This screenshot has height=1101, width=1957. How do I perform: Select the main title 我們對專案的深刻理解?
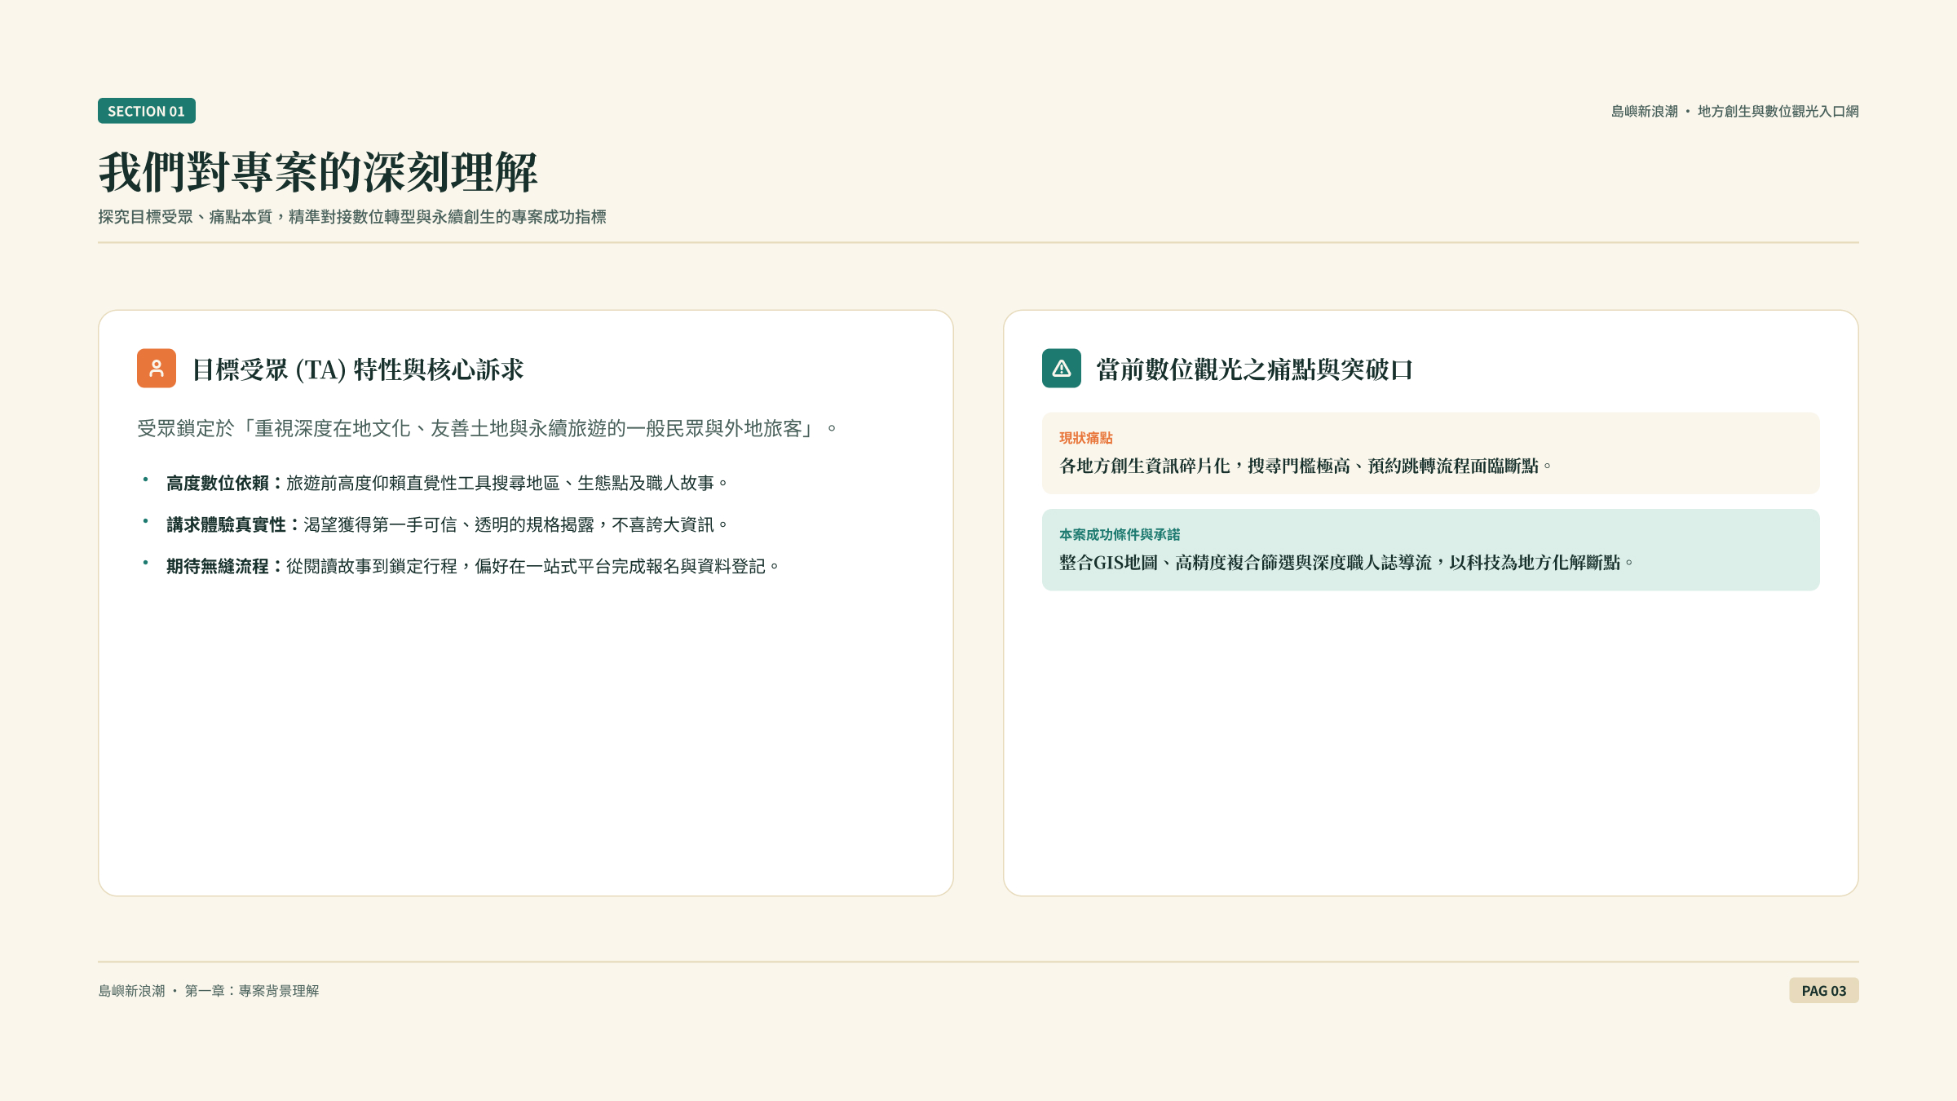coord(318,172)
